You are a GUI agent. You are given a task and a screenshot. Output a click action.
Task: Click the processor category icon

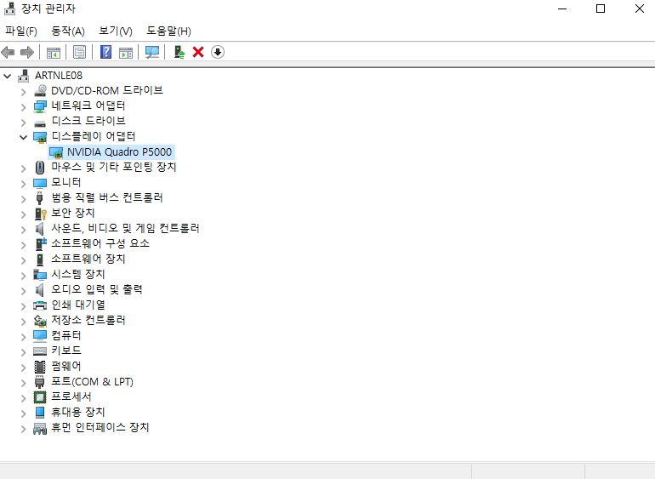(x=40, y=397)
